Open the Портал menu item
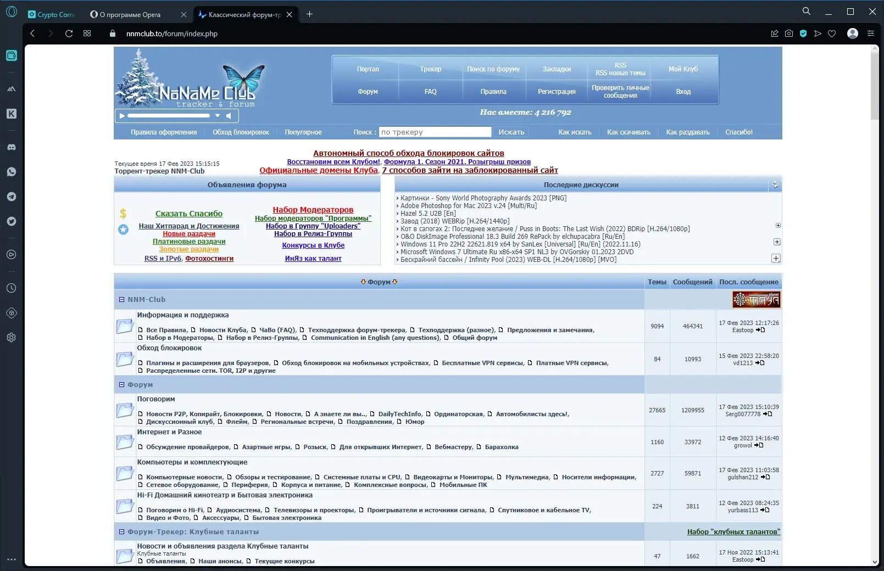The height and width of the screenshot is (571, 884). click(368, 69)
